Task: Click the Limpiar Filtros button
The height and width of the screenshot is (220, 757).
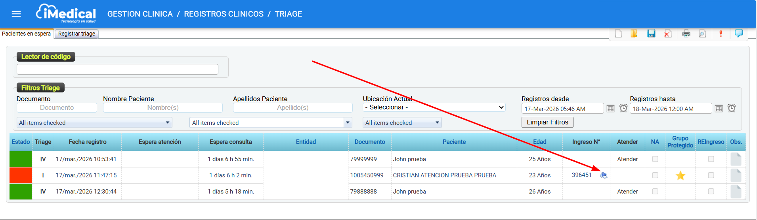Action: (547, 122)
